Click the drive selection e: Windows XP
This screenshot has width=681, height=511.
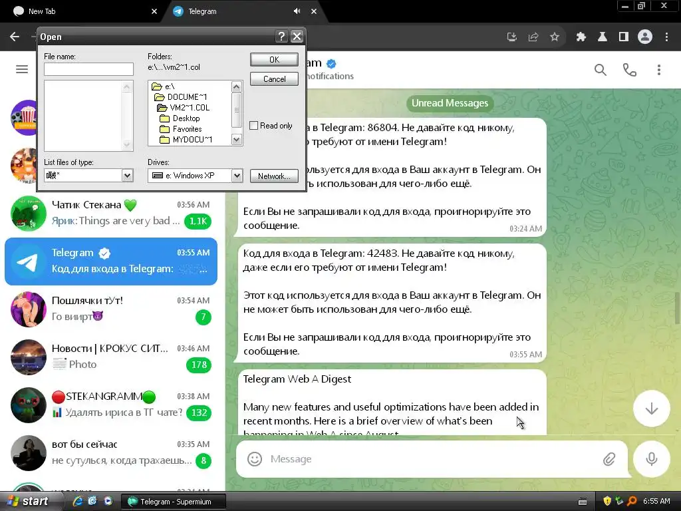click(190, 176)
